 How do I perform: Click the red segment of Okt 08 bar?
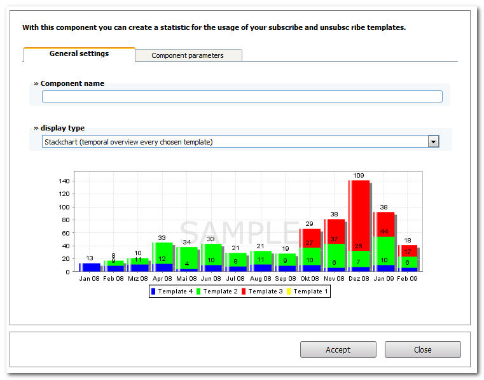310,238
